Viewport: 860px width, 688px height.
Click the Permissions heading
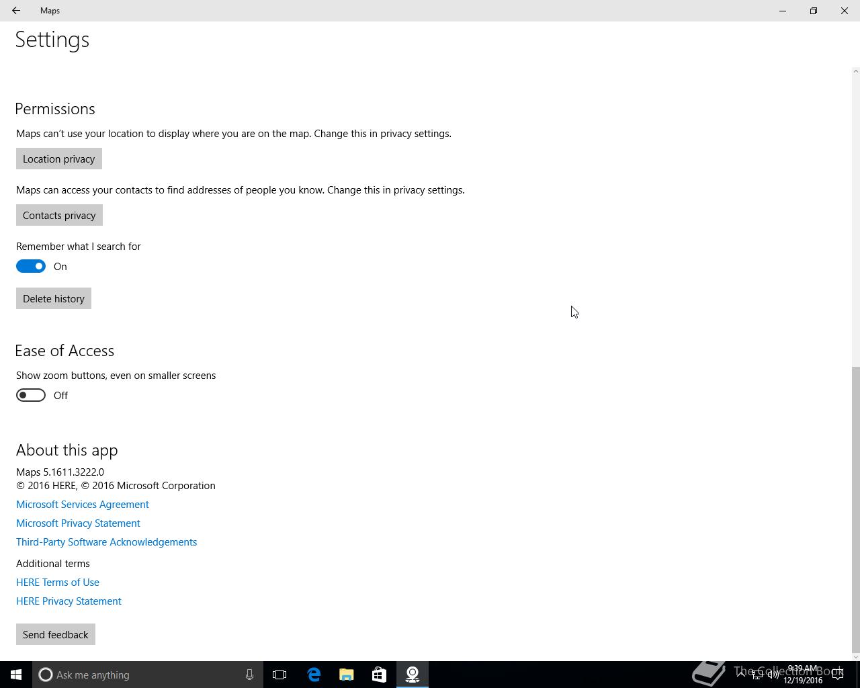point(55,109)
